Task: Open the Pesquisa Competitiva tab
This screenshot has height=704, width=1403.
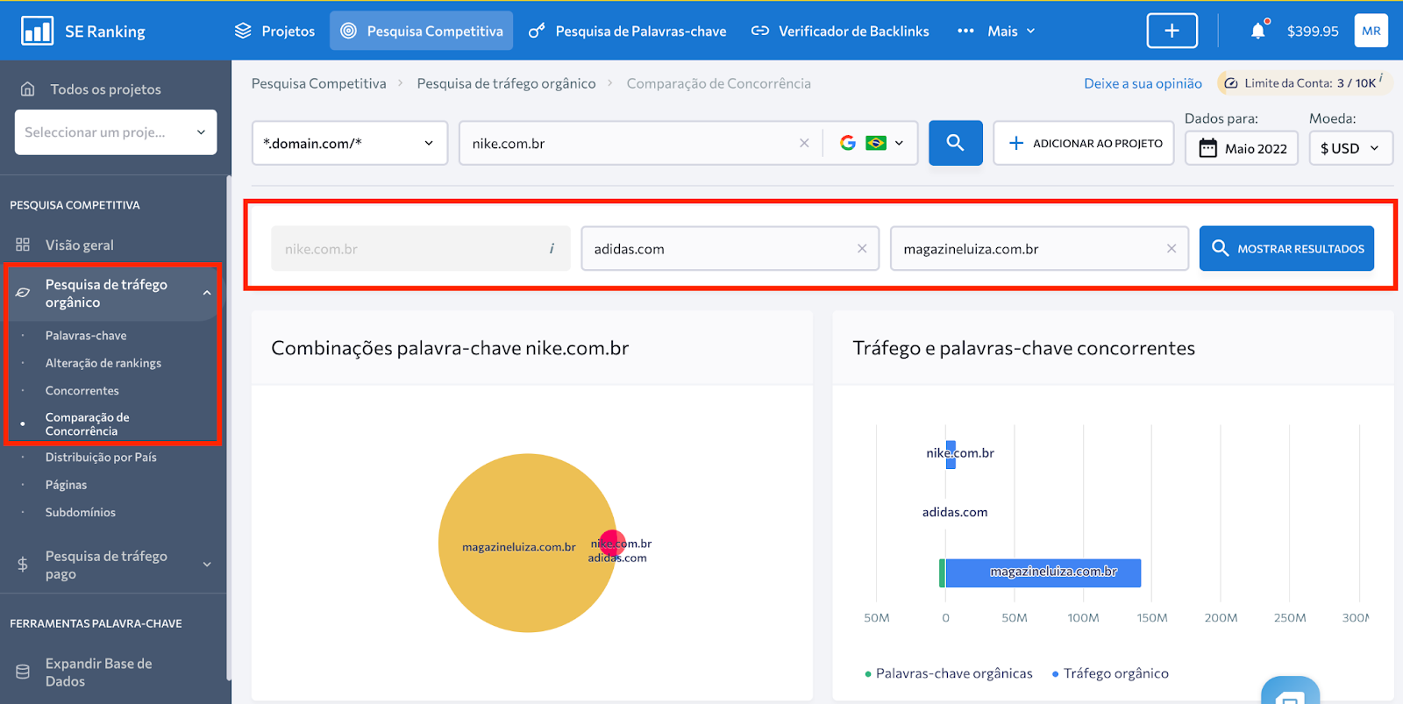Action: click(x=422, y=31)
